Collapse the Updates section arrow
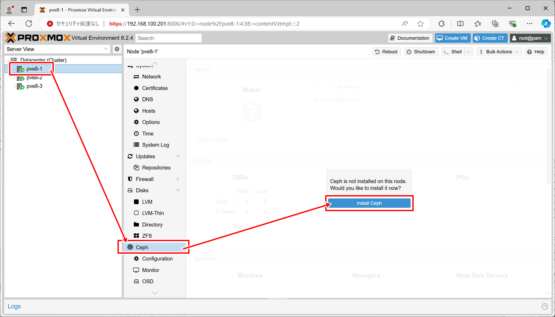The image size is (555, 317). pos(178,157)
